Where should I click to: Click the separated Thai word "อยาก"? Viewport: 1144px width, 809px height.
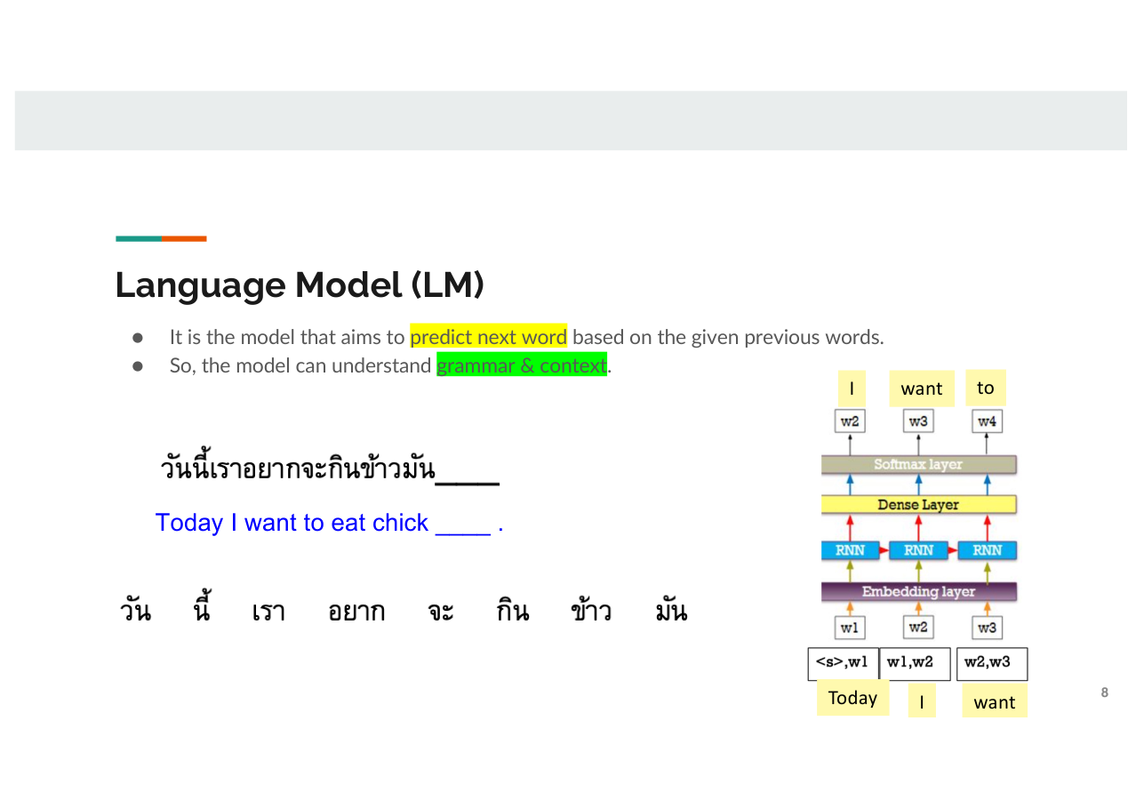356,613
